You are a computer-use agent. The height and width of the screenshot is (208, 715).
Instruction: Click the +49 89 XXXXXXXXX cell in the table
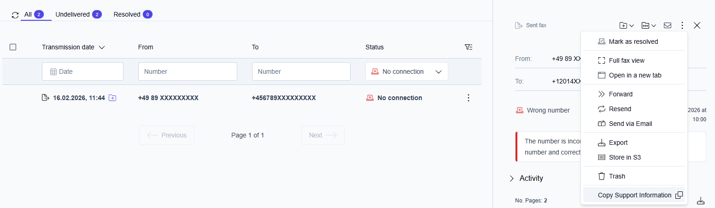click(x=168, y=98)
